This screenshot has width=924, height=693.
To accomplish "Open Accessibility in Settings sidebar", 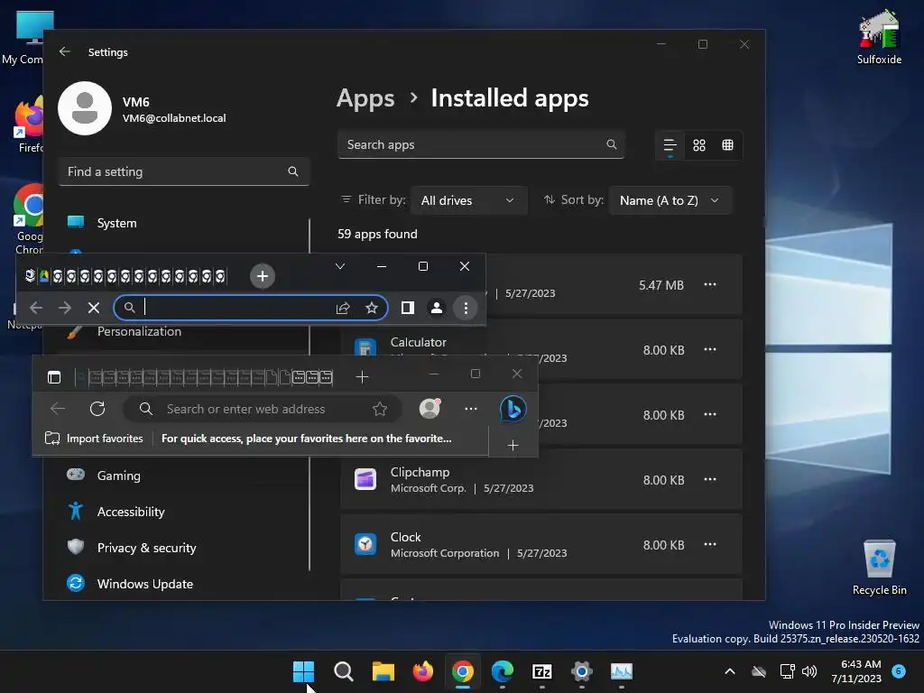I will [x=184, y=512].
